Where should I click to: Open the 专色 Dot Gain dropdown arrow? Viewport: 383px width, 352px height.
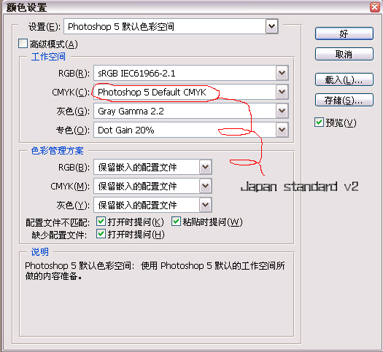[x=282, y=130]
